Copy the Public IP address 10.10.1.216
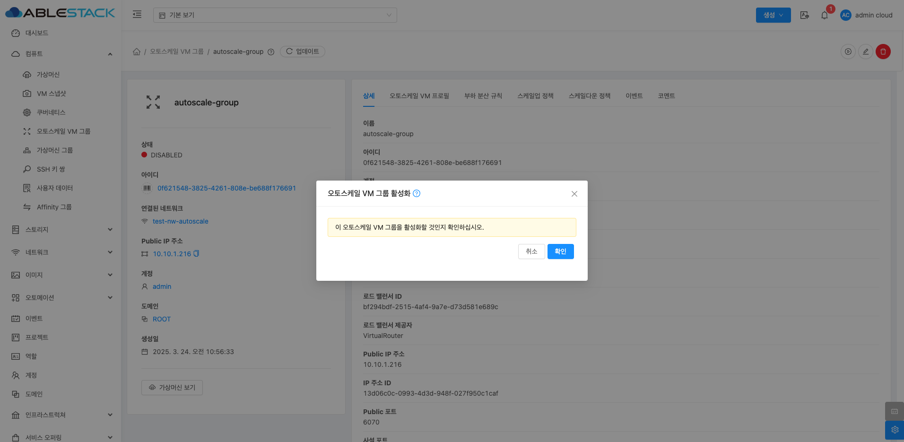Image resolution: width=904 pixels, height=442 pixels. point(196,254)
